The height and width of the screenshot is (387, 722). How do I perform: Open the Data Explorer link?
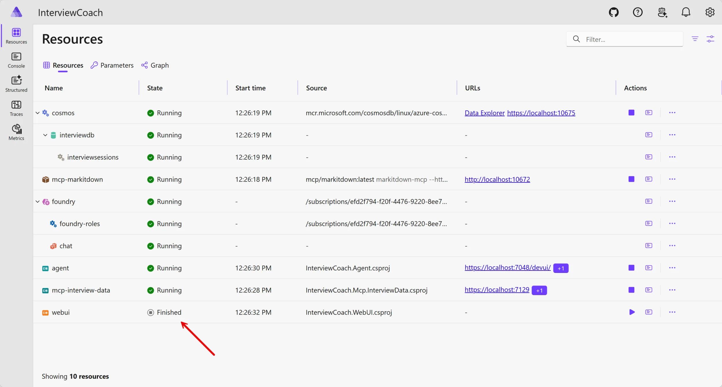tap(485, 113)
